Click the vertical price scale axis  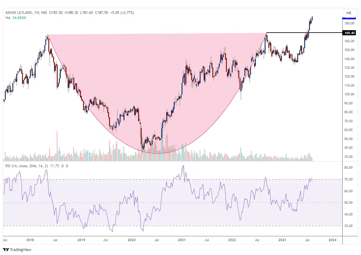click(x=349, y=91)
